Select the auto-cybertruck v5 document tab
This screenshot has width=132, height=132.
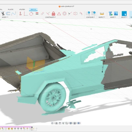tap(66, 6)
